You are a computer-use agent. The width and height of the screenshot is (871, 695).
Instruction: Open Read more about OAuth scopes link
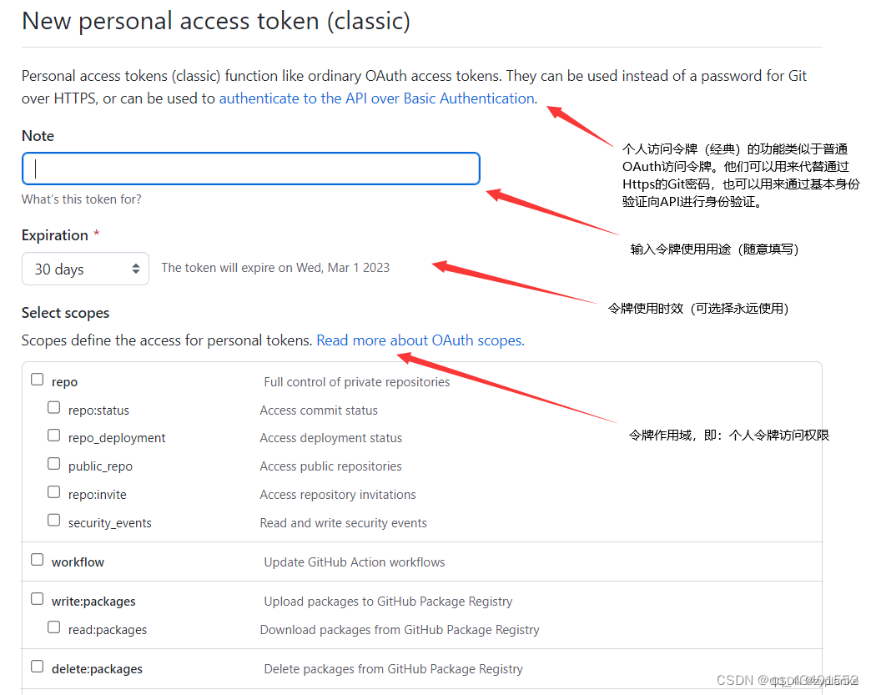[420, 340]
